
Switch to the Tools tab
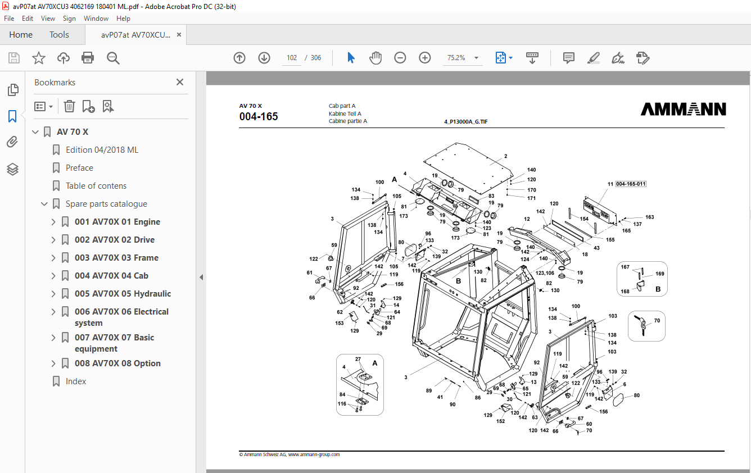59,35
